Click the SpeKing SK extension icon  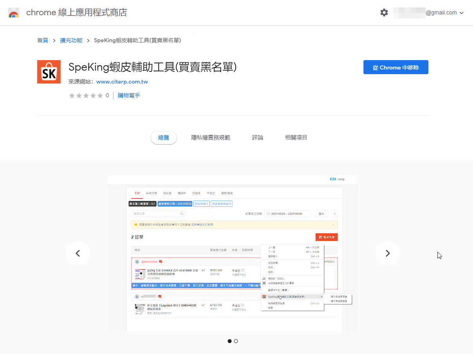[49, 72]
